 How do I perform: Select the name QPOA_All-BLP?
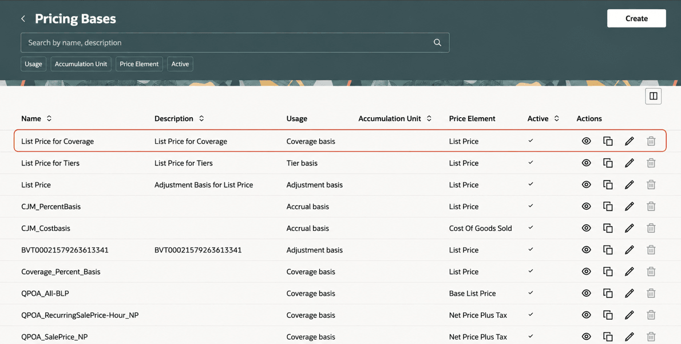[45, 293]
